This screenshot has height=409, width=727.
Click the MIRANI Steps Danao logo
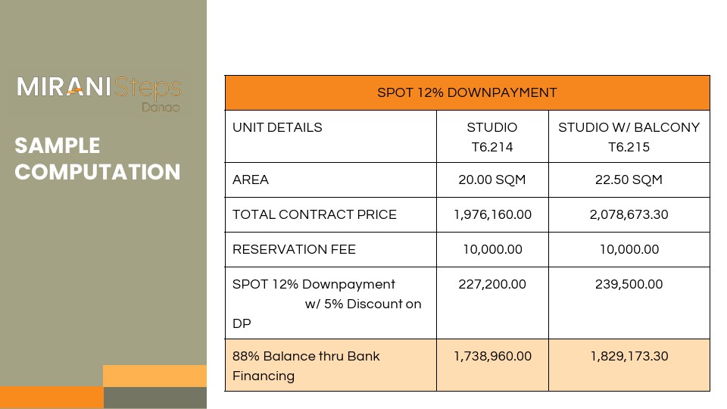coord(99,91)
